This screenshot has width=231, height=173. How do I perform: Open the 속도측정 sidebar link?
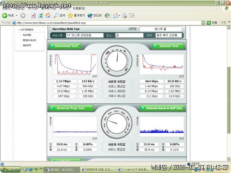pos(27,35)
